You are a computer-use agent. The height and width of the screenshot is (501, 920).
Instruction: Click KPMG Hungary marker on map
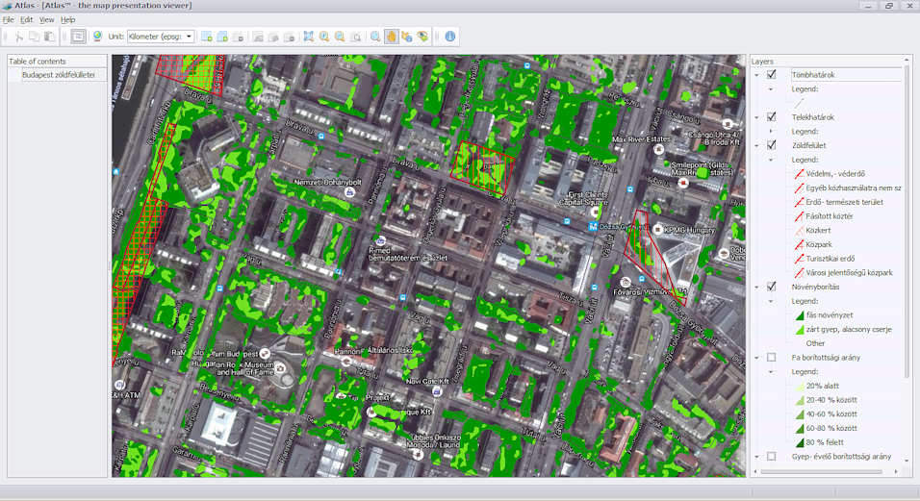coord(657,230)
